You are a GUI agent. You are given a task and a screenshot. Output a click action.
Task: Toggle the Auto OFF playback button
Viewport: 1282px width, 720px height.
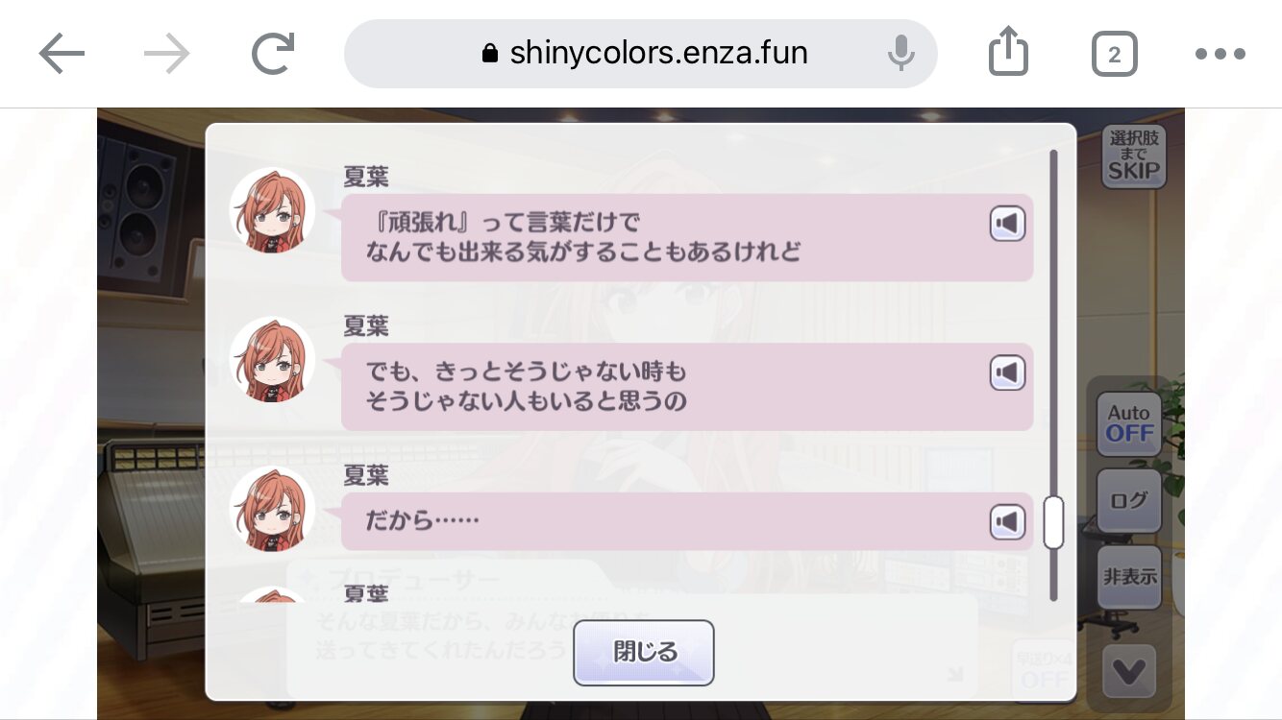tap(1129, 424)
